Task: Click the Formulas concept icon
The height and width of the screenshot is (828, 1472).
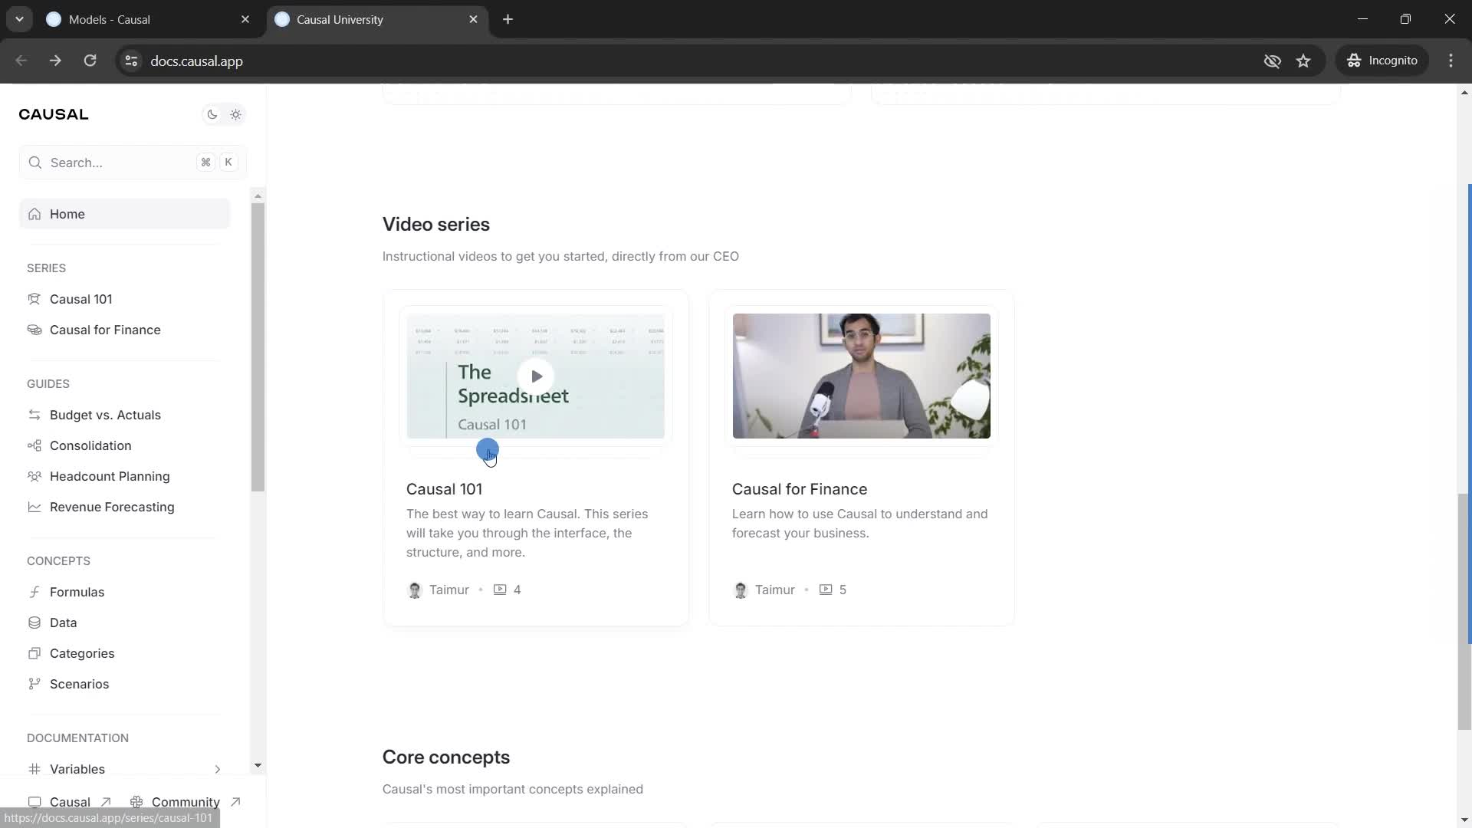Action: coord(34,591)
